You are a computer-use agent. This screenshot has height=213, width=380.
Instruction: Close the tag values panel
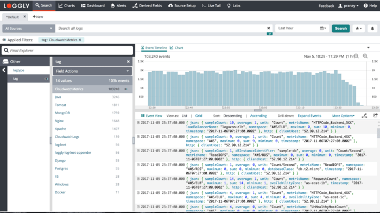[x=128, y=61]
